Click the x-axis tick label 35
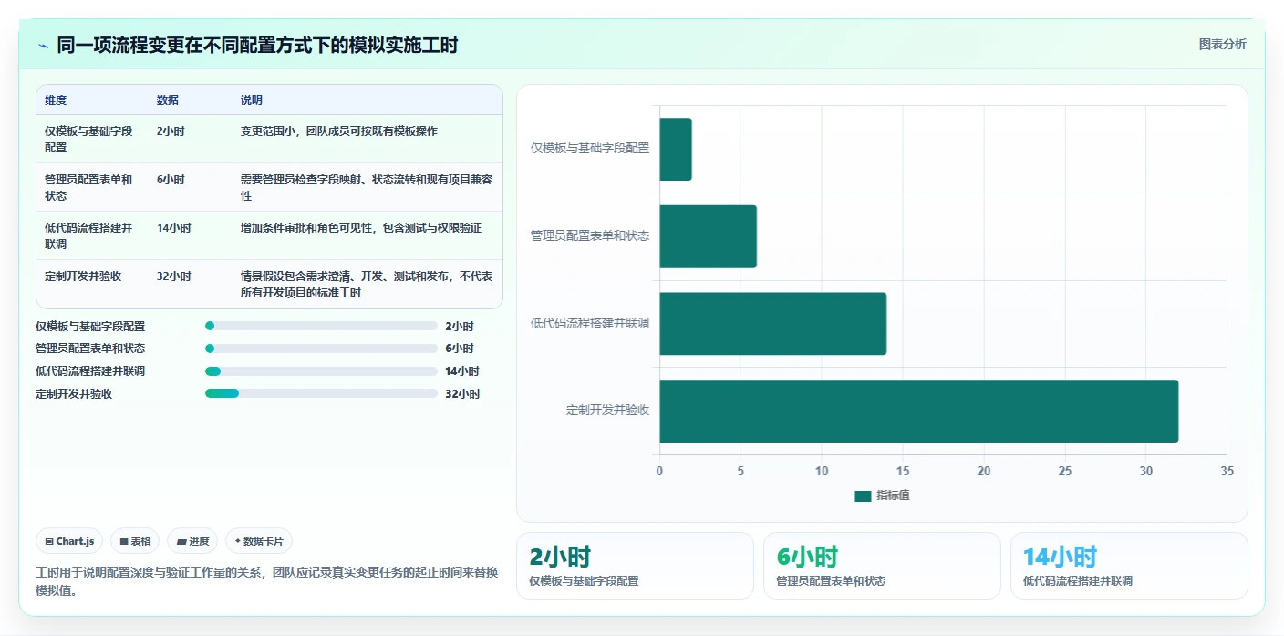Viewport: 1284px width, 636px height. pos(1227,471)
